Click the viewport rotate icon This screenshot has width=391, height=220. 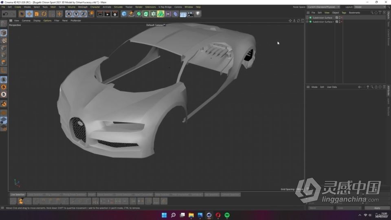pos(299,21)
